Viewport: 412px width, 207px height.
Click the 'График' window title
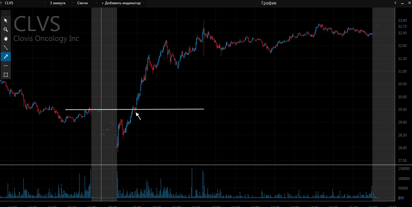269,3
